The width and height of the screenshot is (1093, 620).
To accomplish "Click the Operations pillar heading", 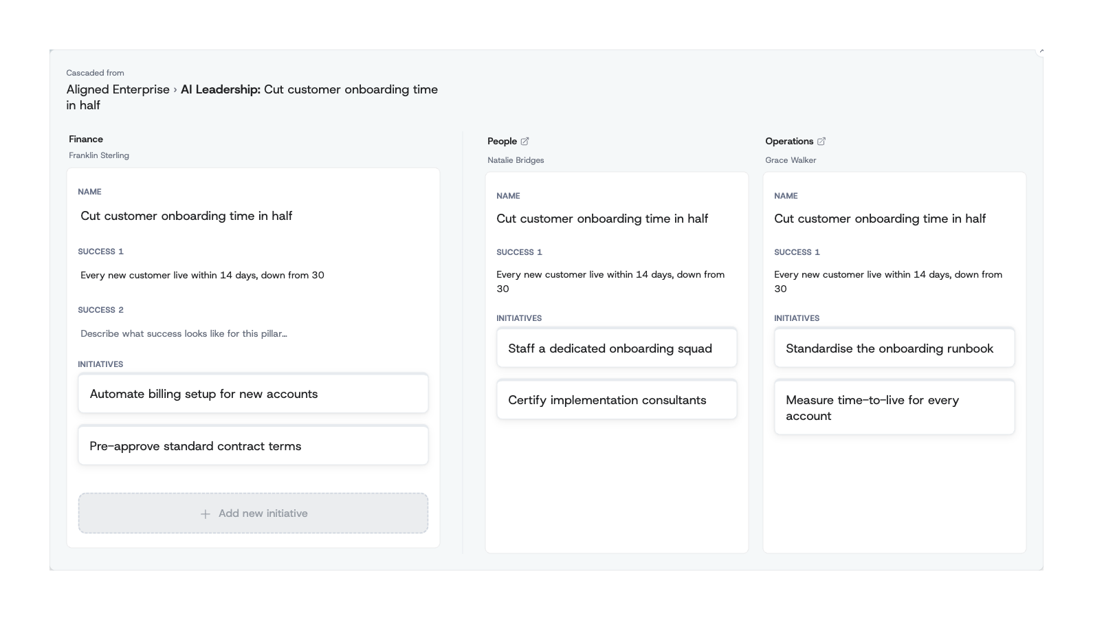I will pyautogui.click(x=789, y=141).
